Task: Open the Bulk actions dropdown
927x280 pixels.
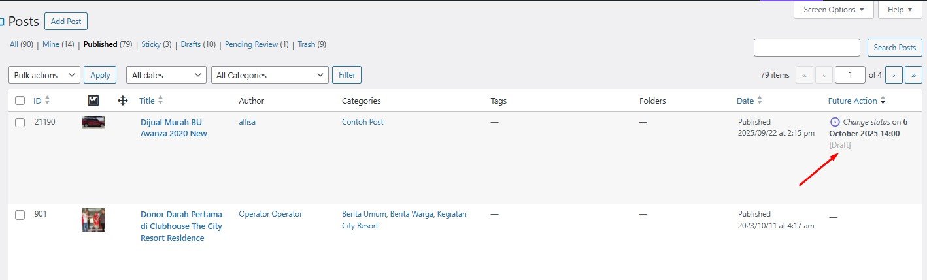Action: (44, 75)
